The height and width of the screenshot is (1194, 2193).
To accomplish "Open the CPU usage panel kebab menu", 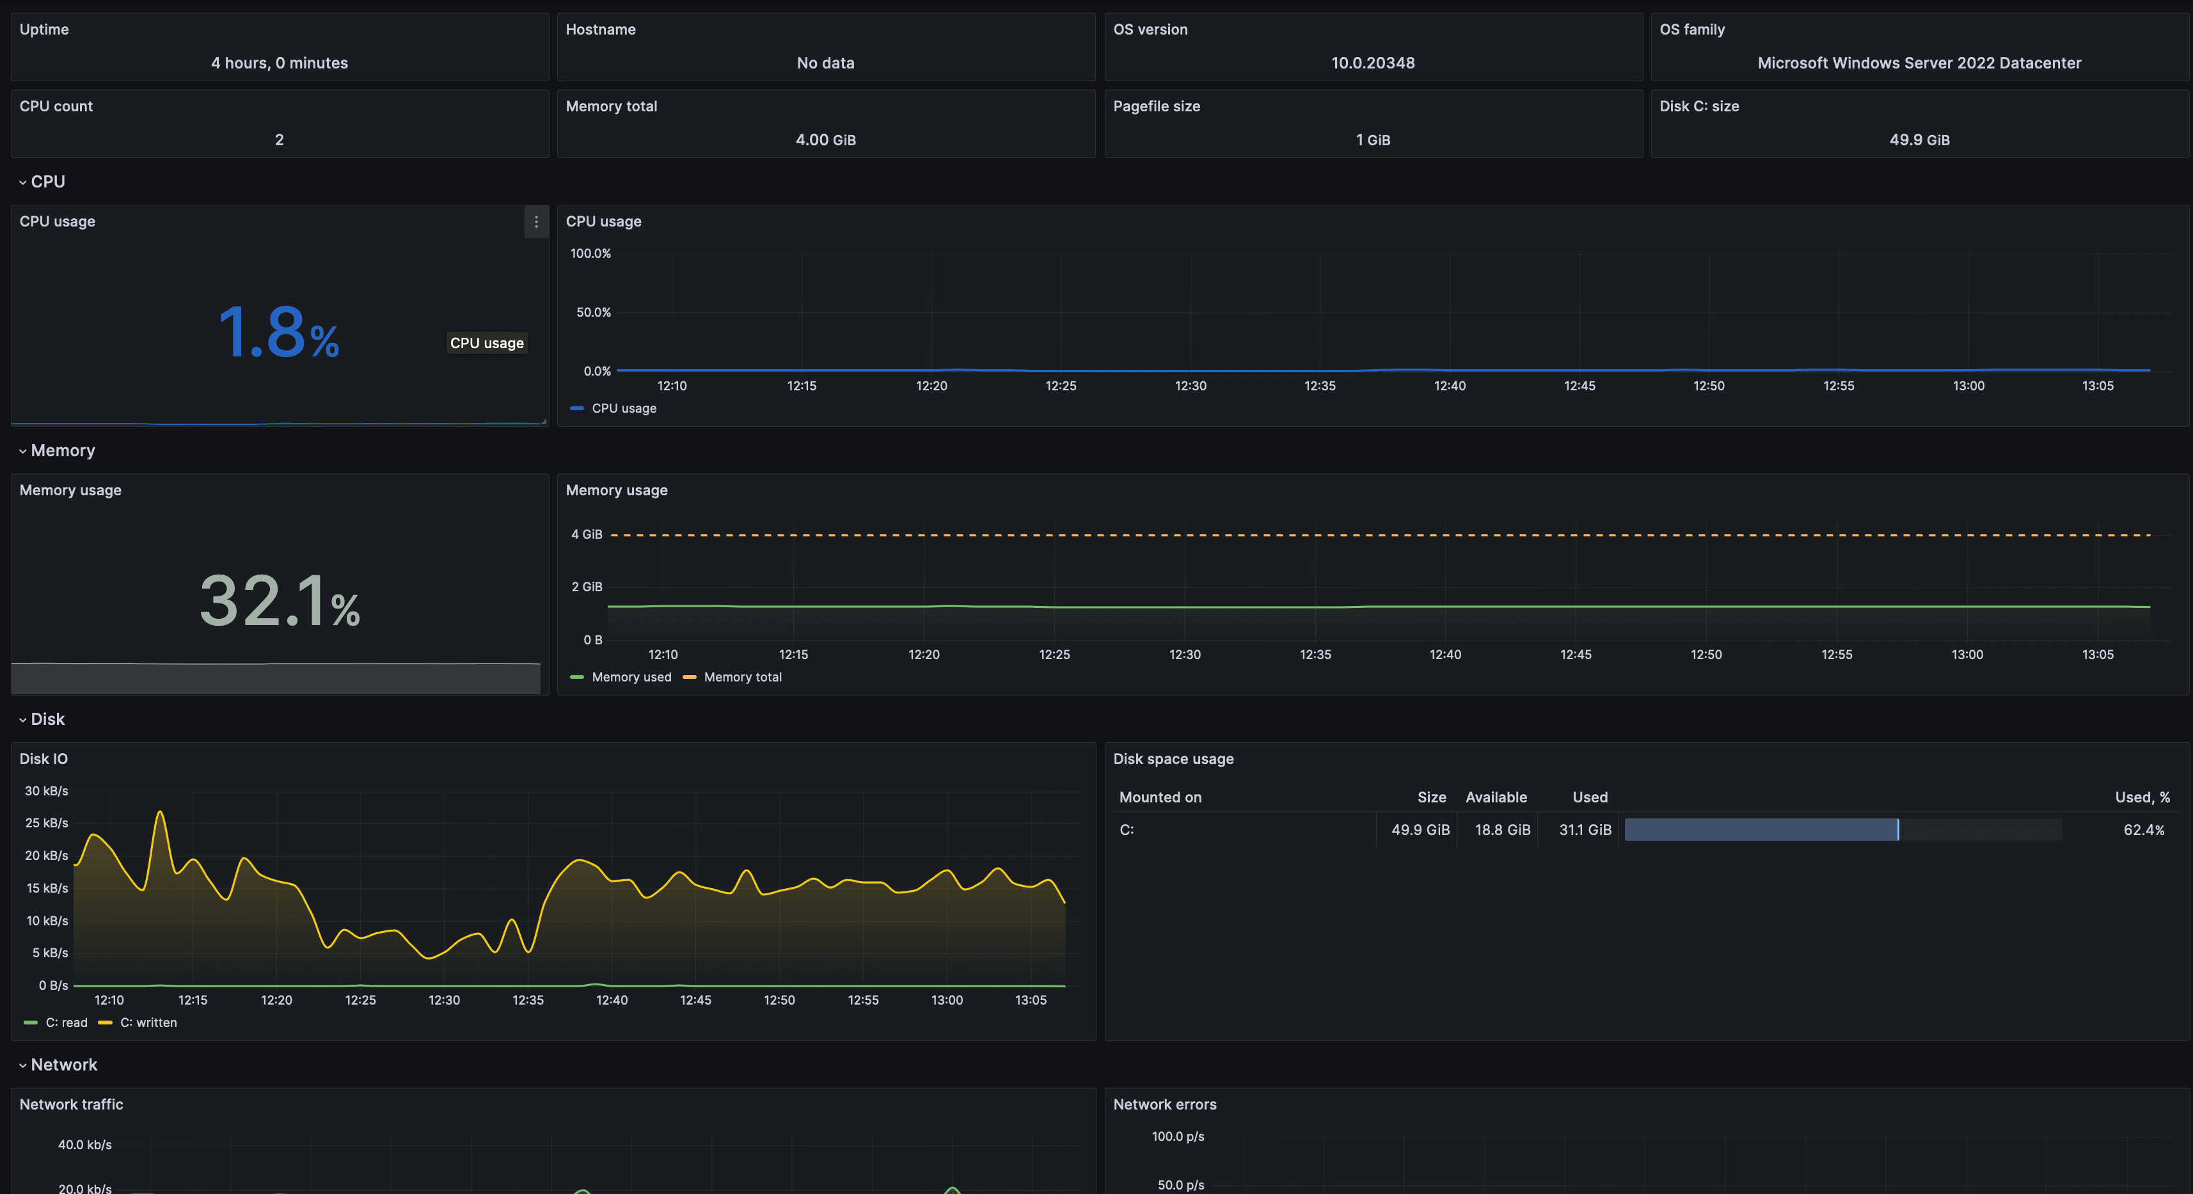I will click(x=535, y=221).
